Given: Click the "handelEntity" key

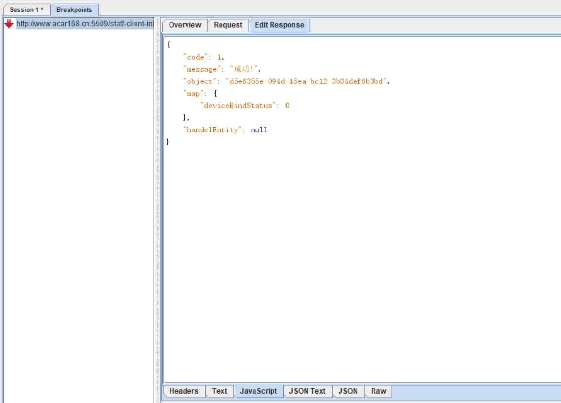Looking at the screenshot, I should [213, 130].
